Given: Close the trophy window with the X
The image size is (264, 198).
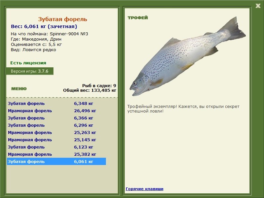Looking at the screenshot, I should (x=258, y=5).
